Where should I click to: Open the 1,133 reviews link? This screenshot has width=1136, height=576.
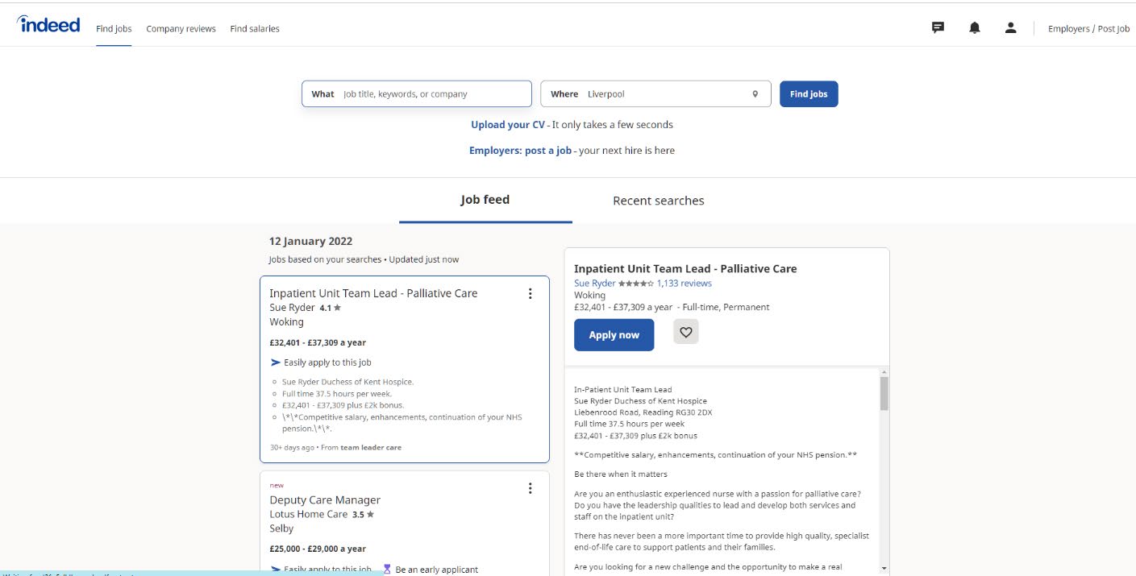[685, 284]
